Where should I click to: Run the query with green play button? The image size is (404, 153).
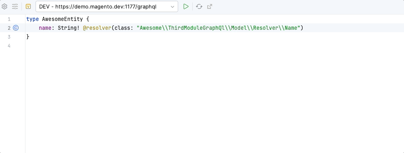(x=186, y=7)
